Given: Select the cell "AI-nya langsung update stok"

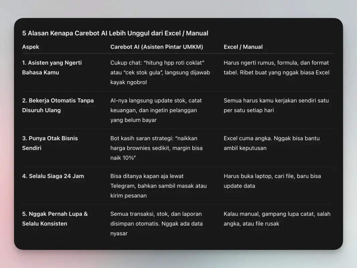Looking at the screenshot, I should pyautogui.click(x=156, y=110).
